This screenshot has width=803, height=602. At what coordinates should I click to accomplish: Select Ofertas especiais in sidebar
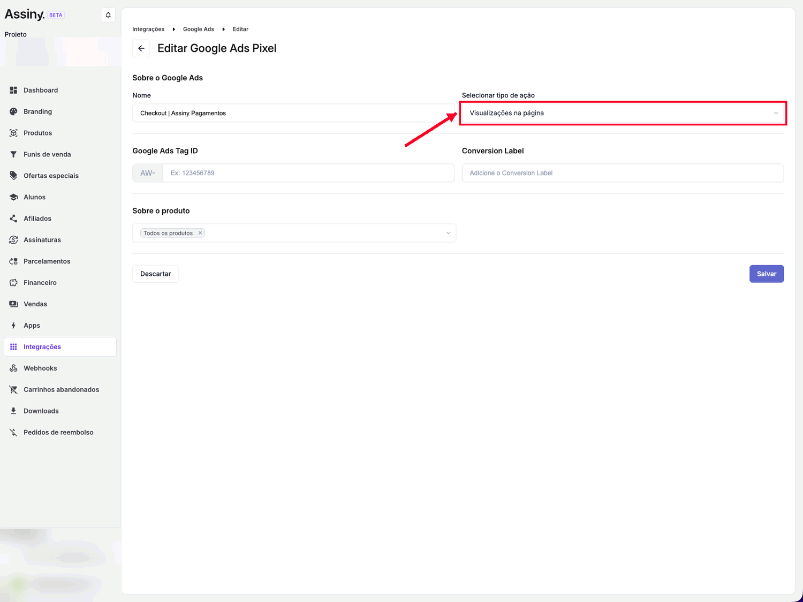pyautogui.click(x=60, y=176)
